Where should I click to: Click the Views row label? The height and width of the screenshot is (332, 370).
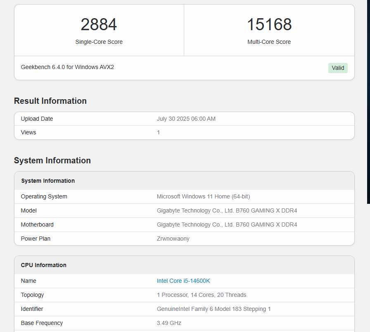click(28, 132)
